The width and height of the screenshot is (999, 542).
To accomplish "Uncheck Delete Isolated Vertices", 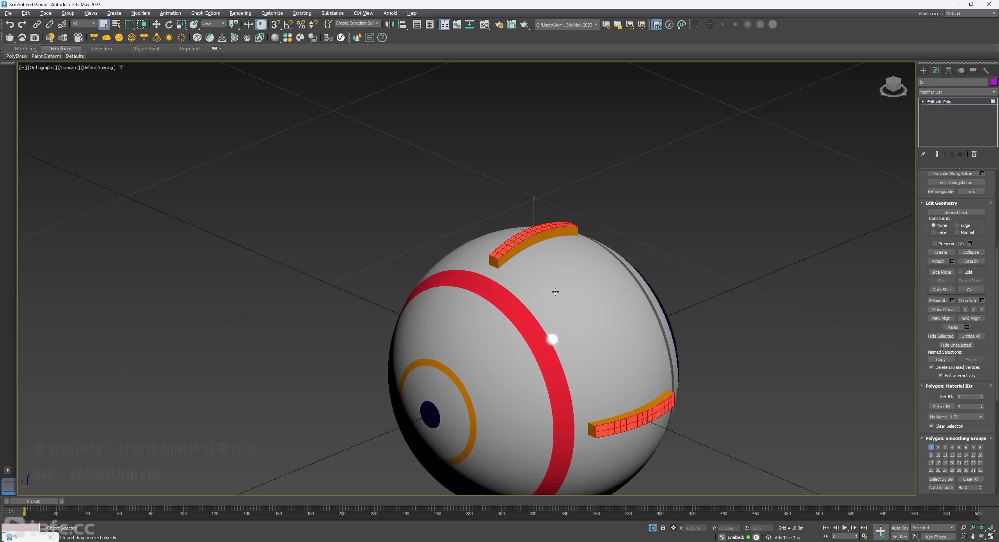I will [x=931, y=367].
